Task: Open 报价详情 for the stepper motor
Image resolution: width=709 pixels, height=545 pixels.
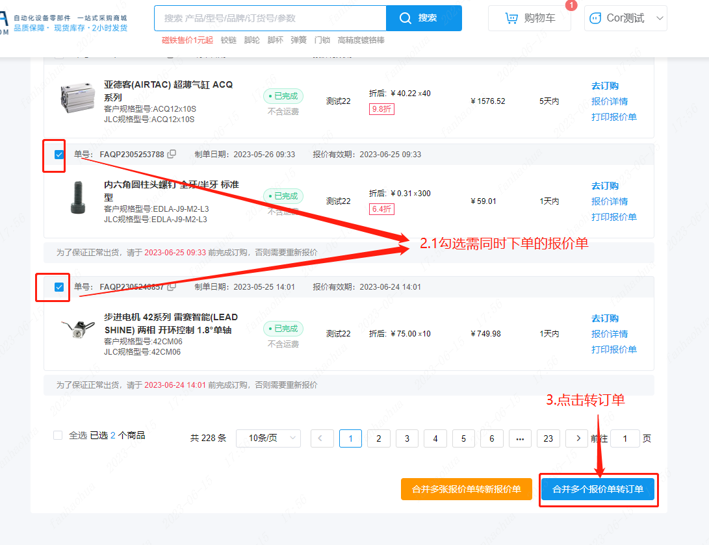Action: coord(609,334)
